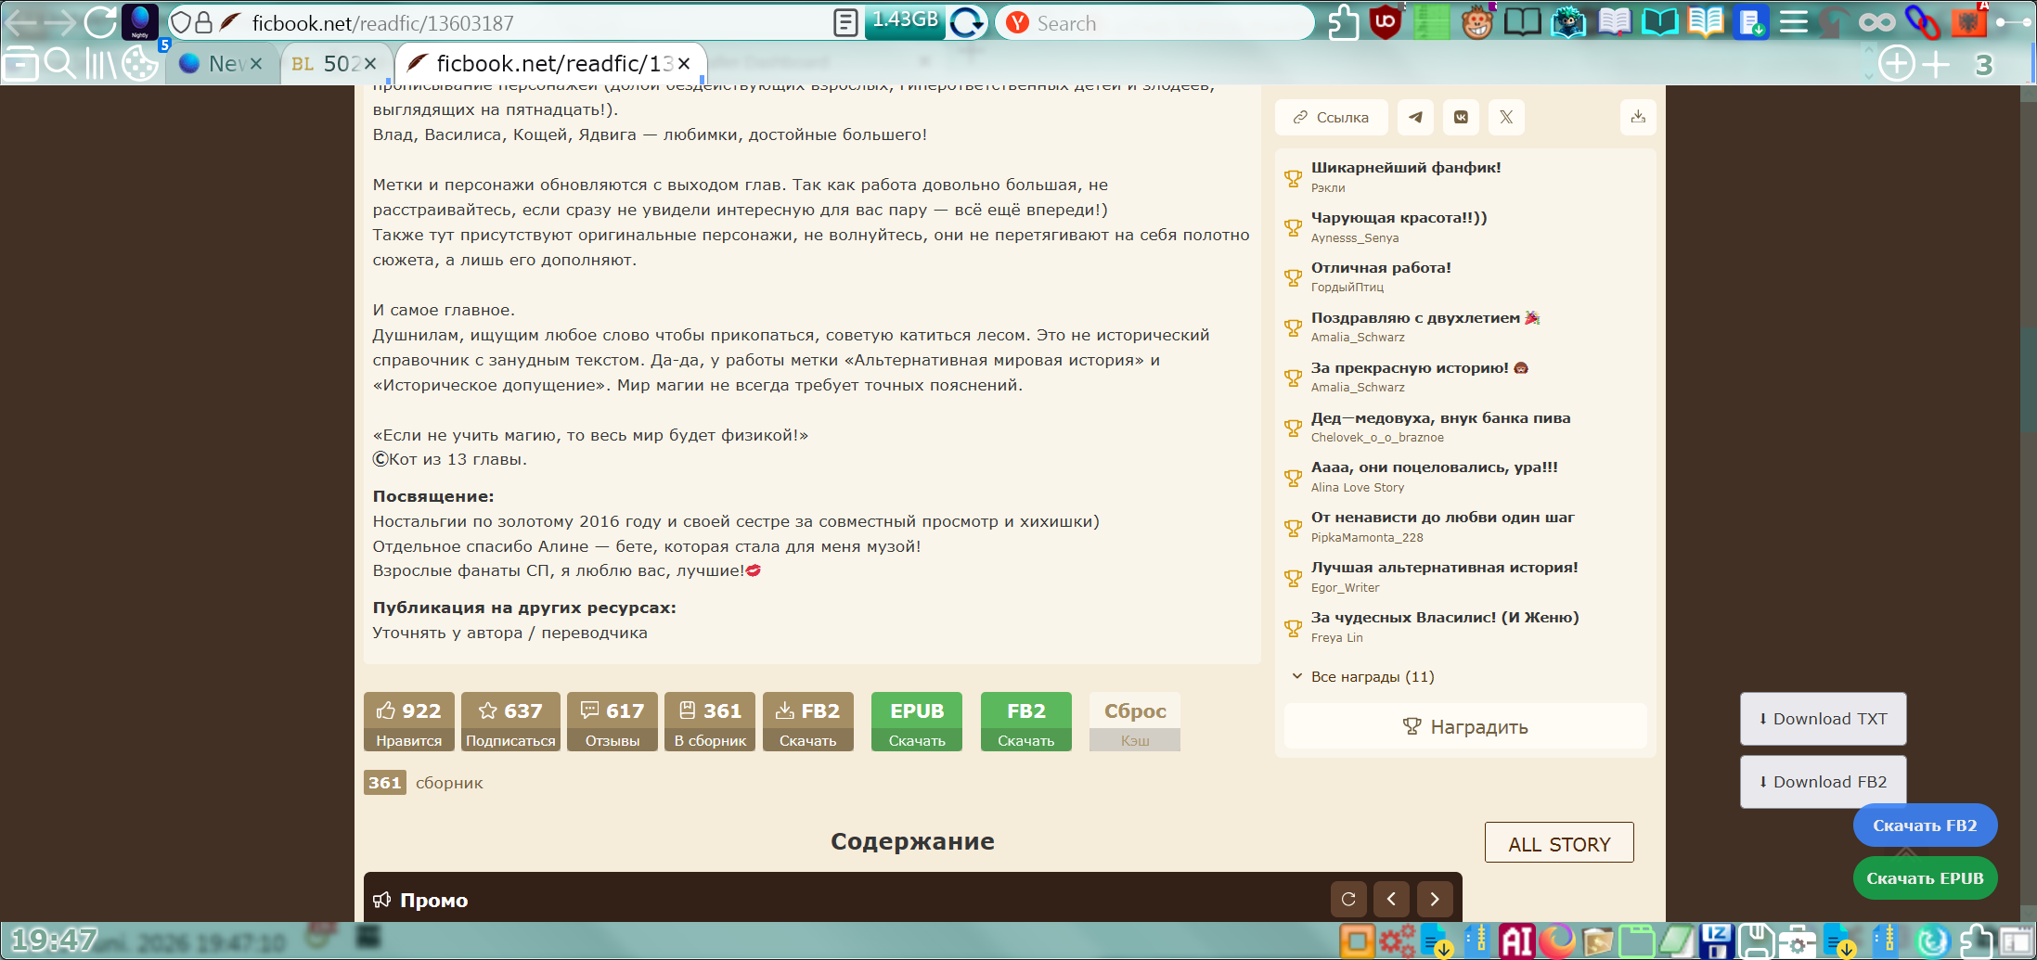Open the monkey-face extension icon
The image size is (2037, 960).
(1476, 21)
